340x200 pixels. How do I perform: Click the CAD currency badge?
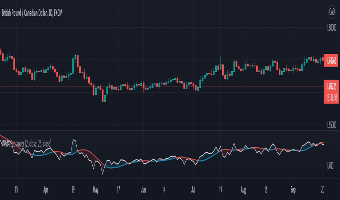(x=332, y=12)
